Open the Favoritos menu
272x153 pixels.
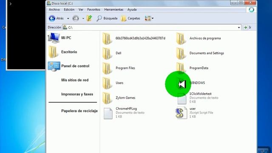[93, 9]
